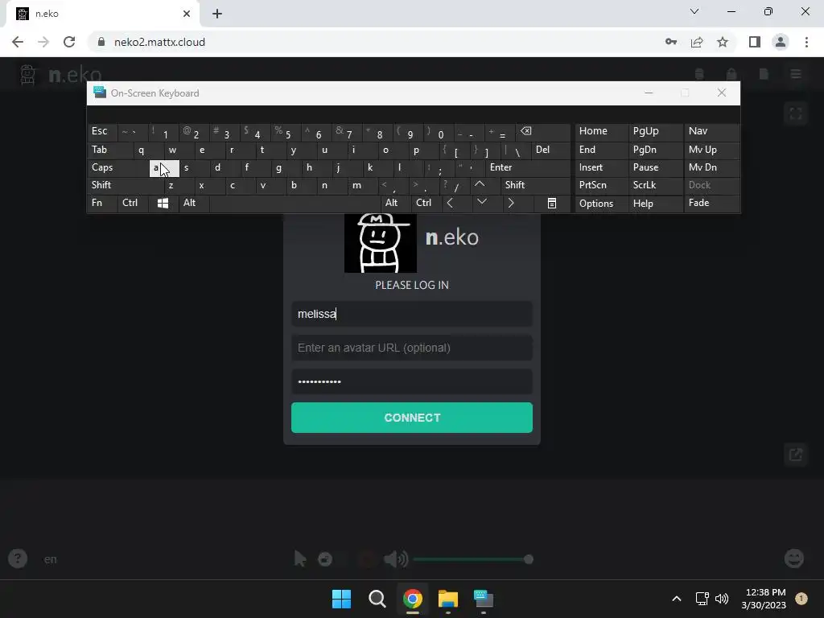Screen dimensions: 824x618
Task: Toggle the right Shift key
Action: tap(535, 186)
